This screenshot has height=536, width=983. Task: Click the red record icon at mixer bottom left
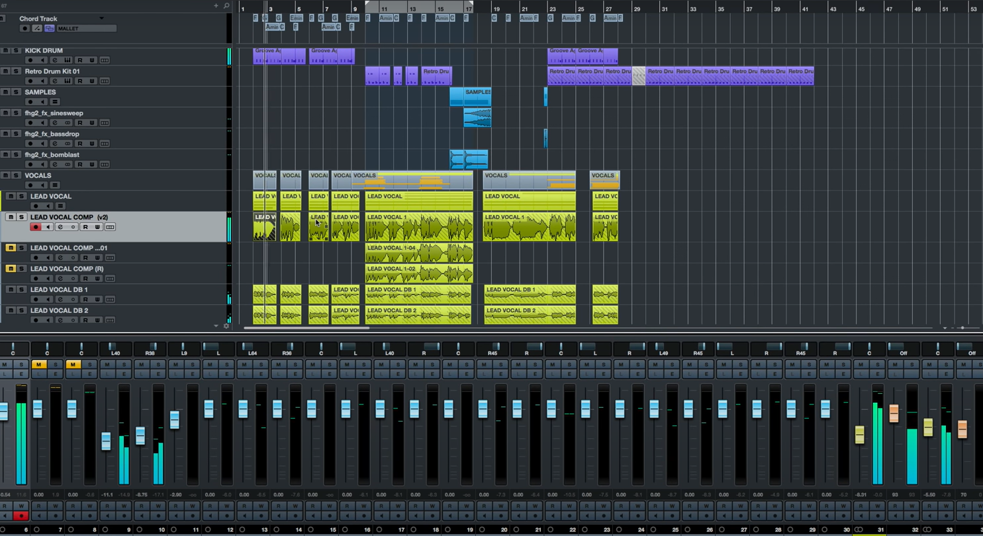pyautogui.click(x=21, y=515)
